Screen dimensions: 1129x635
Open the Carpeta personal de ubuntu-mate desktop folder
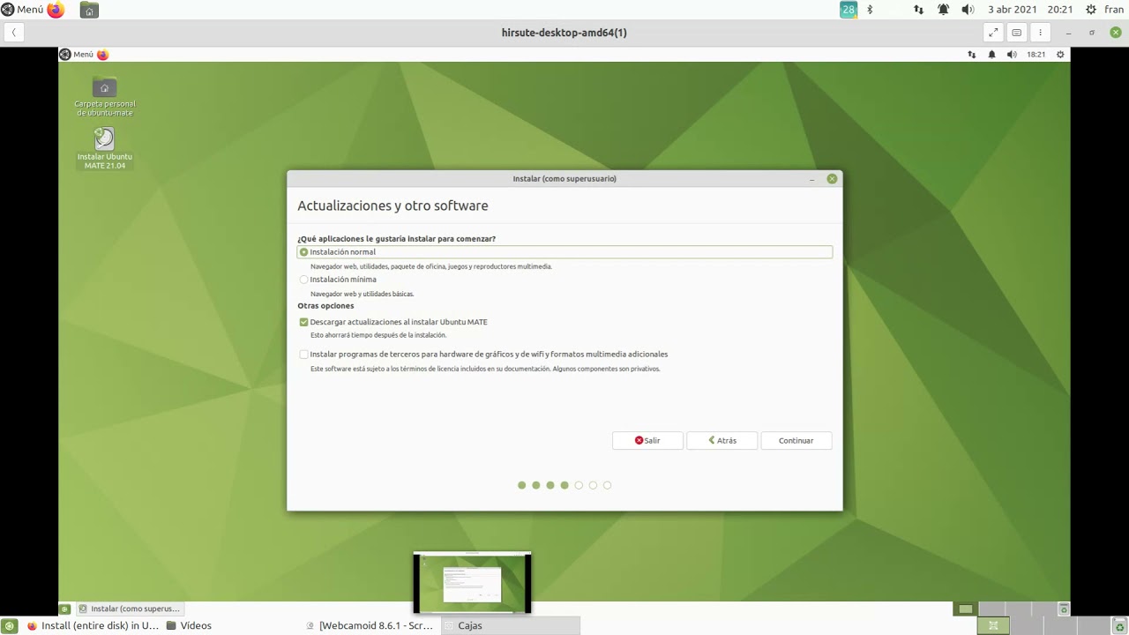[105, 97]
